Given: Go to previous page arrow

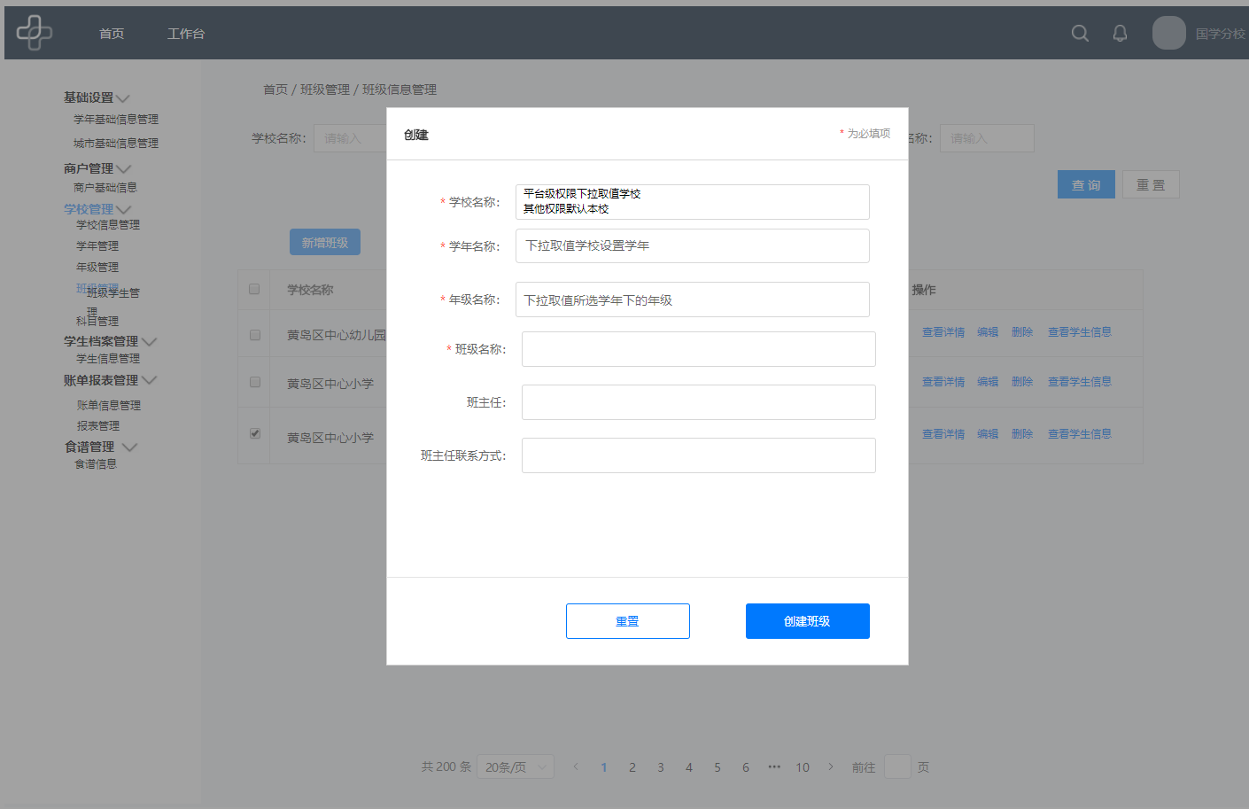Looking at the screenshot, I should tap(576, 766).
